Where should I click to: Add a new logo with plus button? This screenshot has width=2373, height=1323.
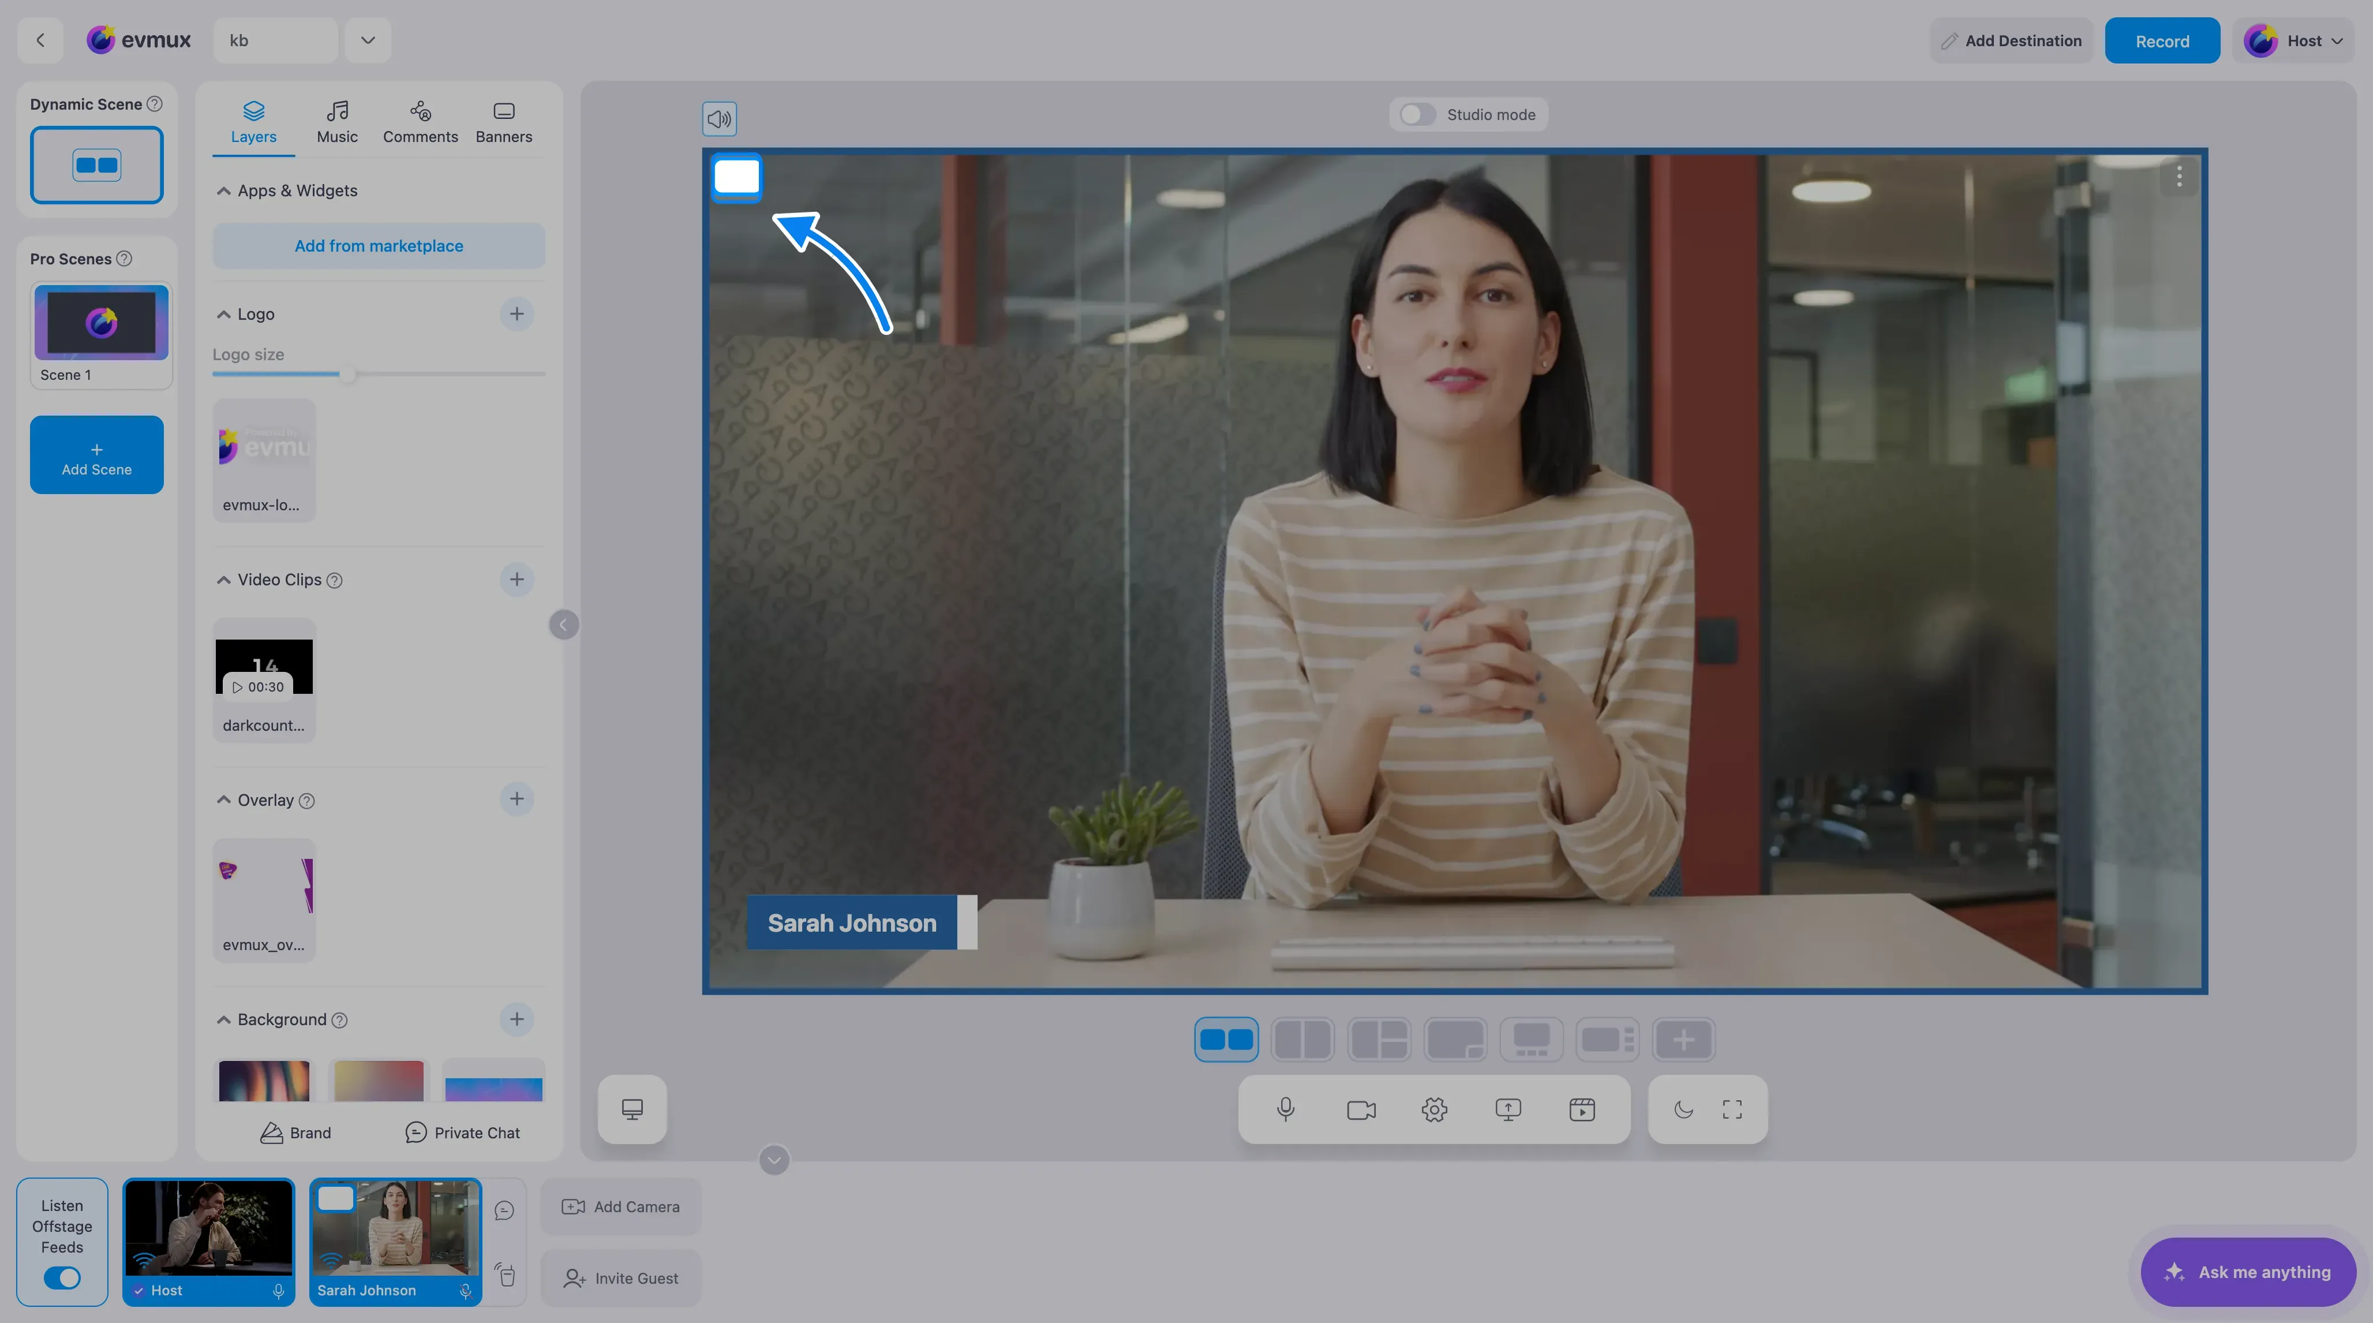517,314
